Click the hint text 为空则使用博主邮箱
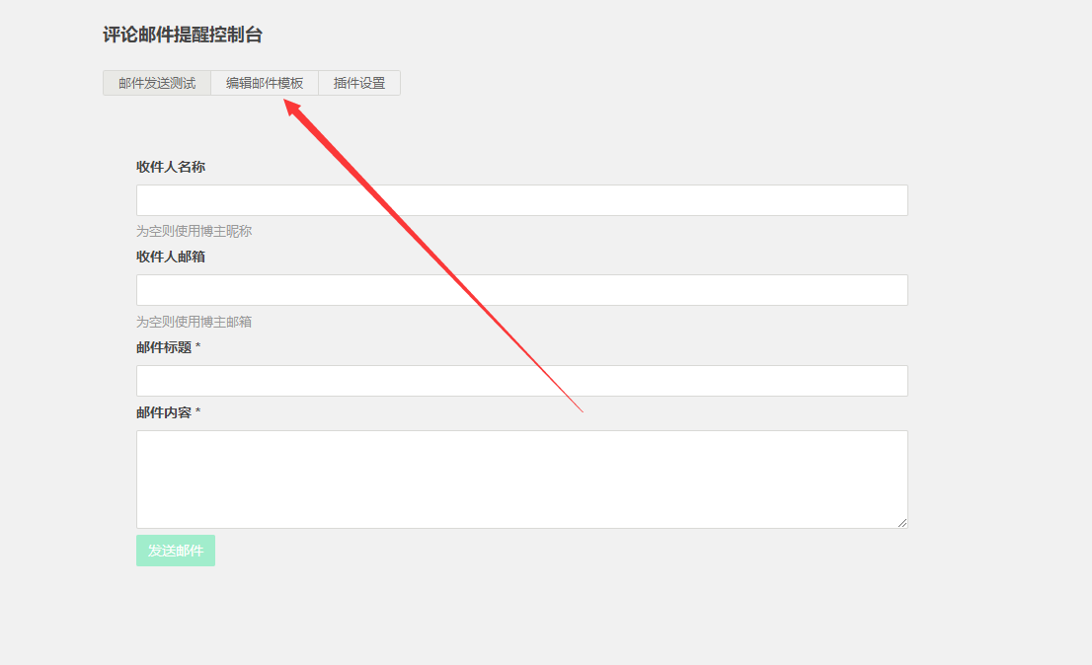This screenshot has height=665, width=1092. (194, 321)
